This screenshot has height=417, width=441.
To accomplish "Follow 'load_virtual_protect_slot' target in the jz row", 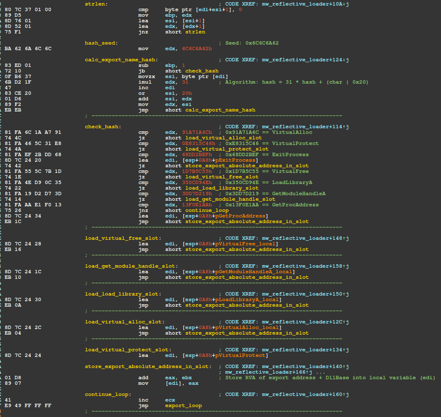I will point(227,149).
